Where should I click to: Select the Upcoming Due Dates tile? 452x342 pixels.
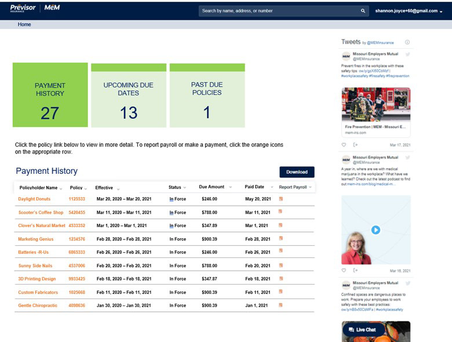point(129,96)
